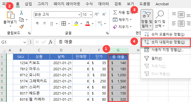Decrease font size with 가v icon
Screen dimensions: 191x102
pos(104,14)
